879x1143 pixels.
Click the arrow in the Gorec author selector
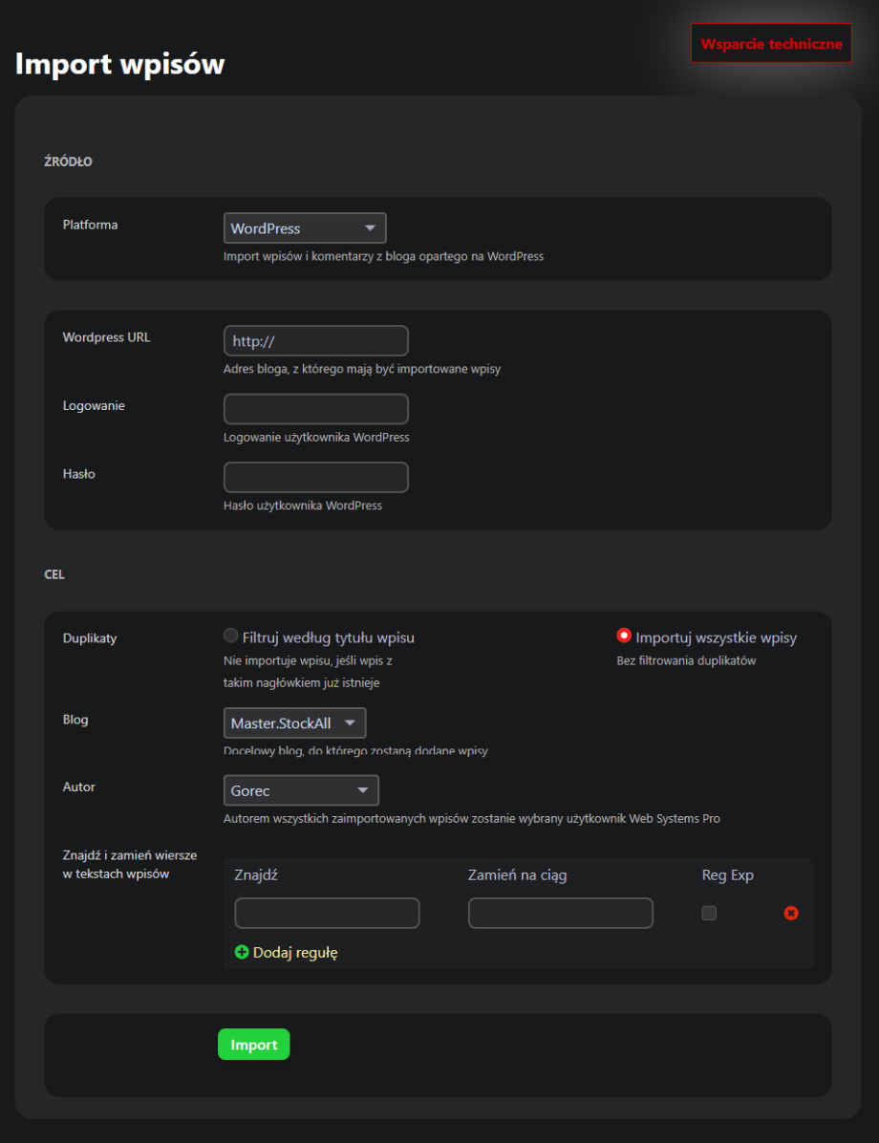tap(363, 790)
